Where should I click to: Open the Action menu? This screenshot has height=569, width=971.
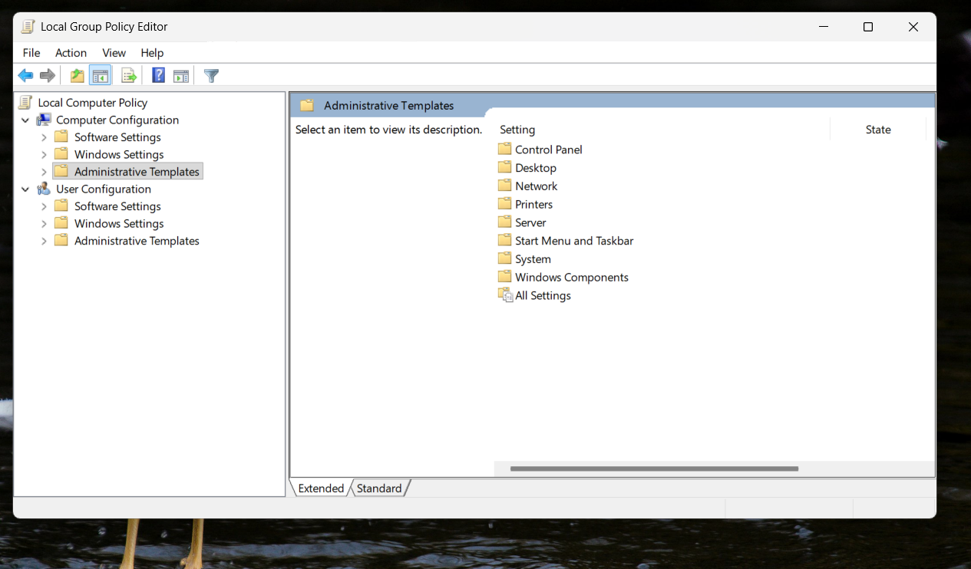pyautogui.click(x=71, y=53)
